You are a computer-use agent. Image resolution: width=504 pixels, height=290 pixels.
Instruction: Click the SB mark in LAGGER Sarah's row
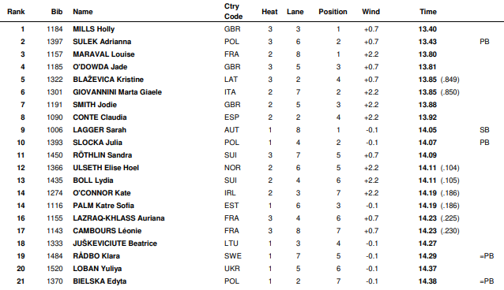(x=484, y=130)
